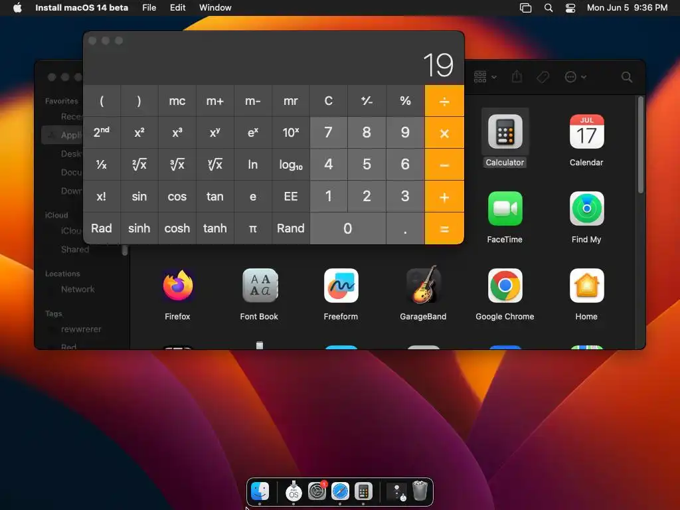This screenshot has height=510, width=680.
Task: Click the calculator C clear key
Action: pos(328,101)
